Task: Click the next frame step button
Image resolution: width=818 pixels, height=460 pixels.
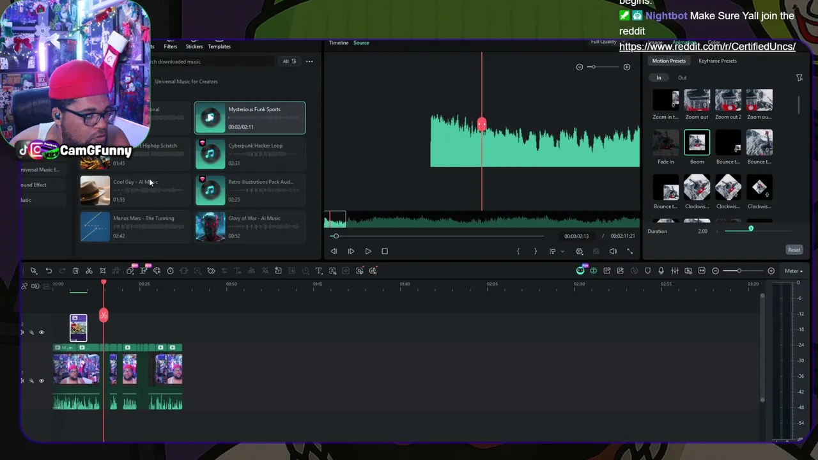Action: (351, 252)
